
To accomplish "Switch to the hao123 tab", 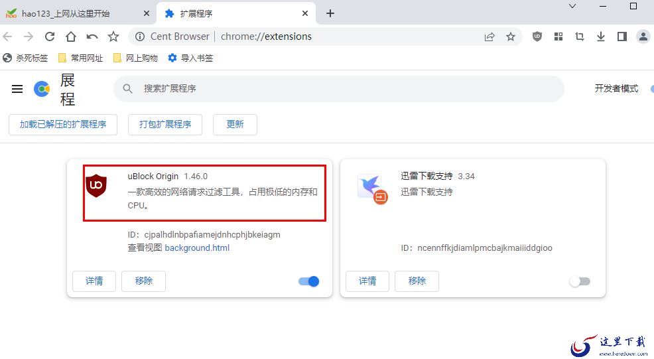I will [x=78, y=13].
